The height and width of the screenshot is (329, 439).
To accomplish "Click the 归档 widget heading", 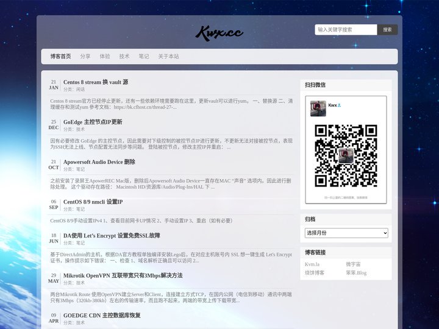I will point(310,219).
